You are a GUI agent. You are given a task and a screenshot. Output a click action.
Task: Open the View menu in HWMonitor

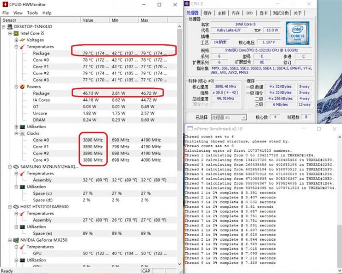pos(18,13)
